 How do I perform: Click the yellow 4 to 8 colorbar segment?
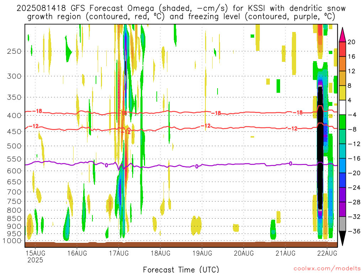(x=342, y=93)
